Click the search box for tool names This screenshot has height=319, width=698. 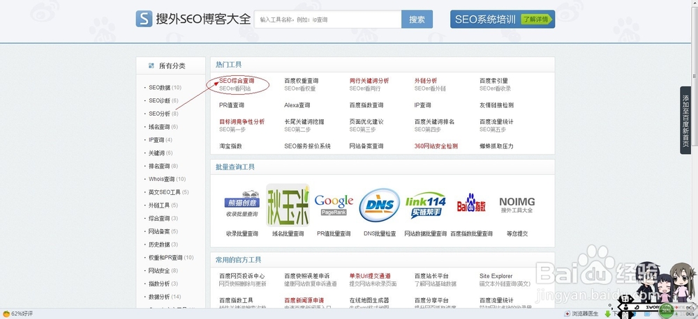[x=327, y=20]
